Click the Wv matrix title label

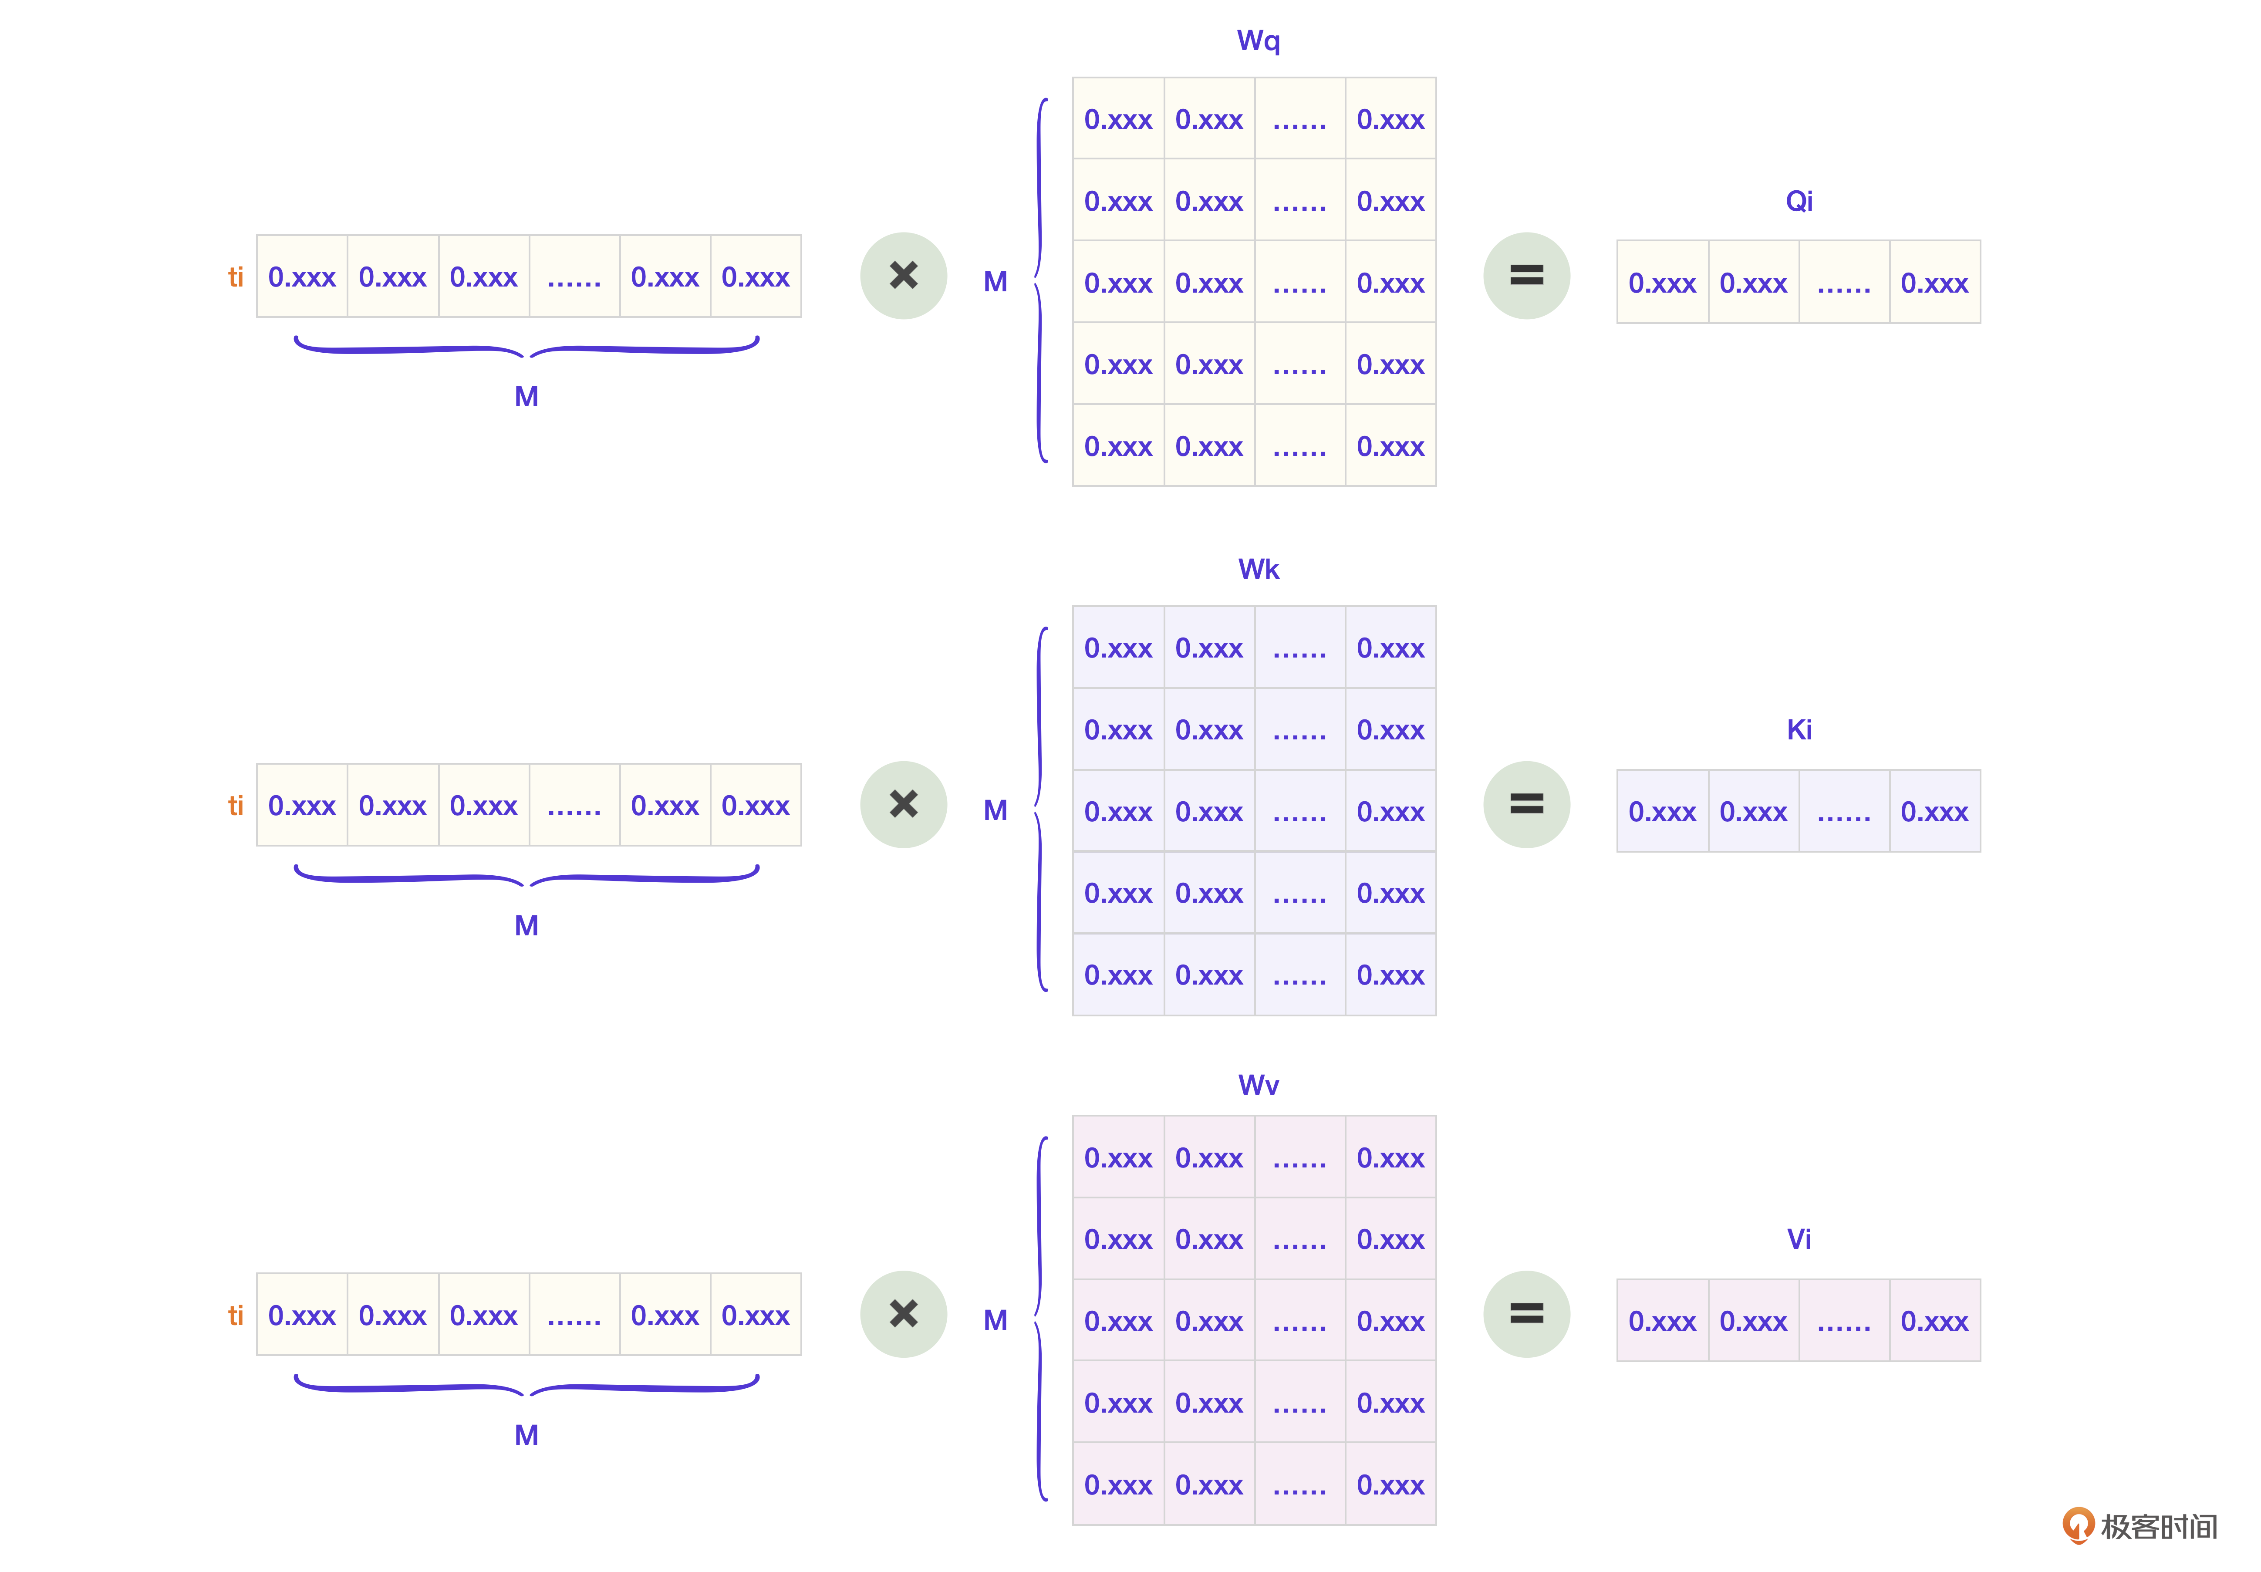(x=1259, y=1086)
